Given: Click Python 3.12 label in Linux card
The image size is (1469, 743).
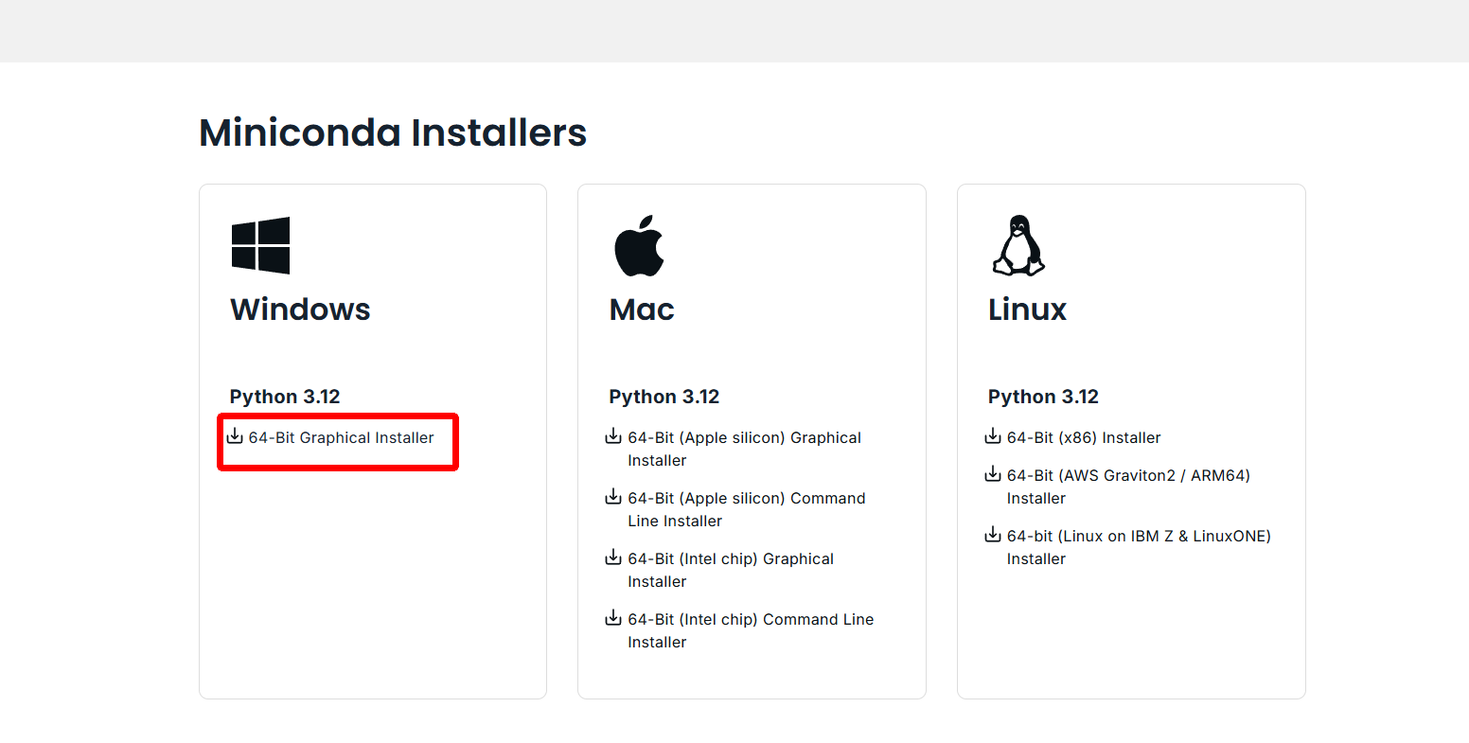Looking at the screenshot, I should (1043, 397).
